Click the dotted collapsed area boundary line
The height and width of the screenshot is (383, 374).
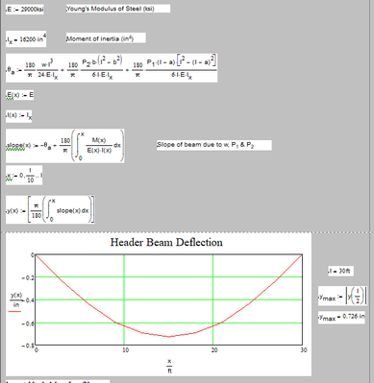[x=187, y=232]
